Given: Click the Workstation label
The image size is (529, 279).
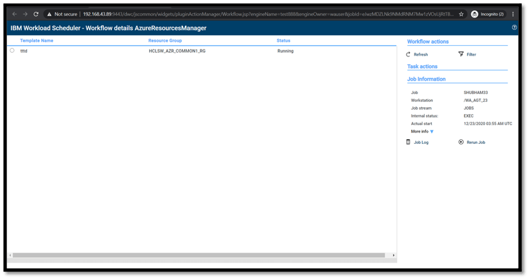Looking at the screenshot, I should click(422, 100).
